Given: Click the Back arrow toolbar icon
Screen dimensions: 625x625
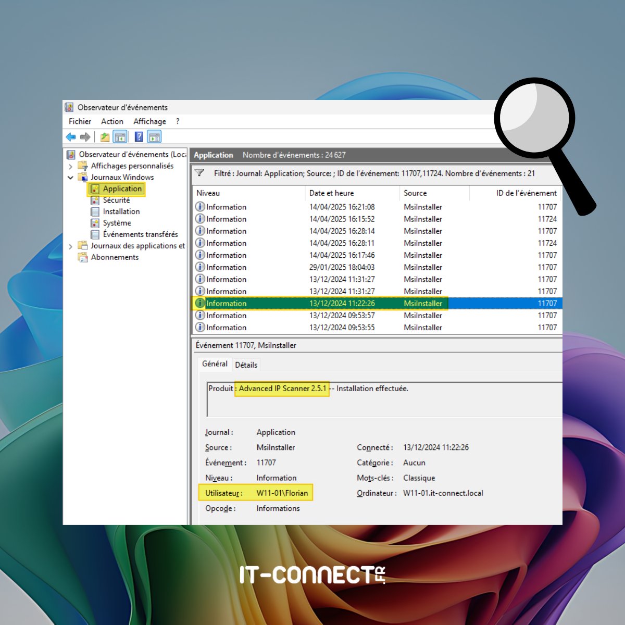Looking at the screenshot, I should [x=71, y=137].
